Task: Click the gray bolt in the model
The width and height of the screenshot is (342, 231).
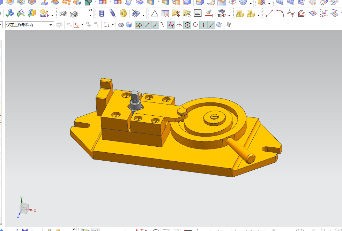Action: 135,101
